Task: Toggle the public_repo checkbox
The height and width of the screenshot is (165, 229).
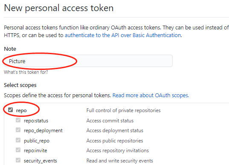Action: pyautogui.click(x=18, y=140)
